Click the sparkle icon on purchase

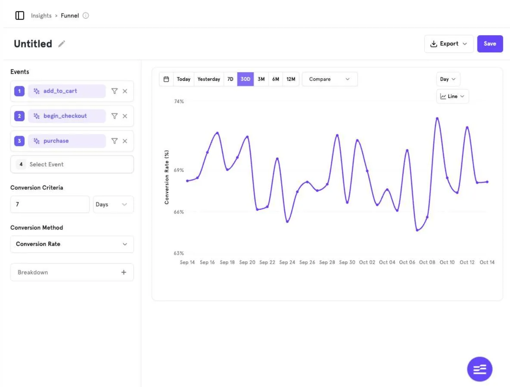37,141
